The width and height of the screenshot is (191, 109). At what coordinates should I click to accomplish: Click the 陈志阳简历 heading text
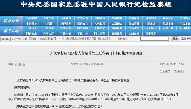tap(22, 88)
